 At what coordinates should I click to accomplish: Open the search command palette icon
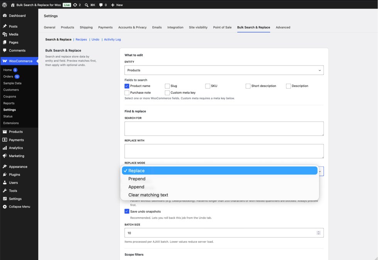(x=86, y=5)
